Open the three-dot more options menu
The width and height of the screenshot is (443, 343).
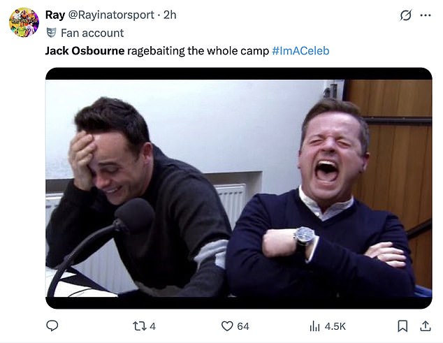[x=426, y=15]
